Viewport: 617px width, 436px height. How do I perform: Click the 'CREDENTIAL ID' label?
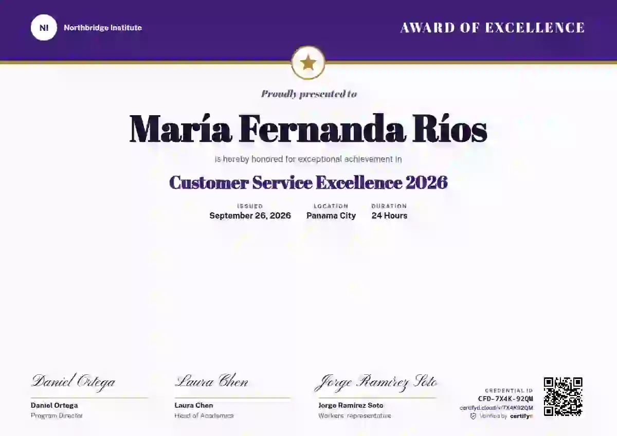point(509,391)
